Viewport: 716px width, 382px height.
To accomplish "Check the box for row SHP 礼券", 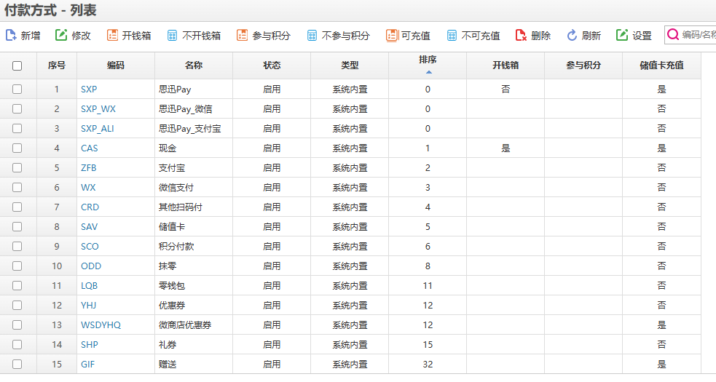I will pos(17,344).
